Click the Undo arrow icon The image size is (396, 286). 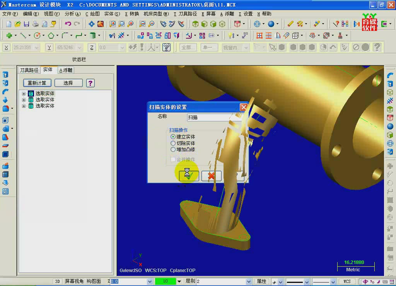tap(68, 24)
